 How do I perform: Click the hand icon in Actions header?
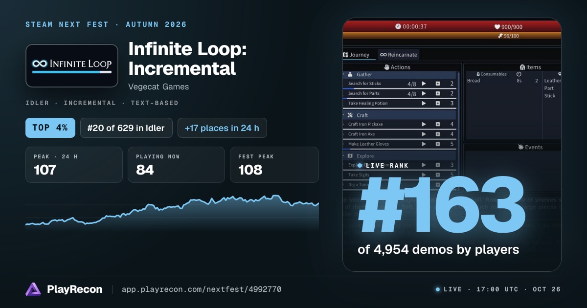pos(386,67)
